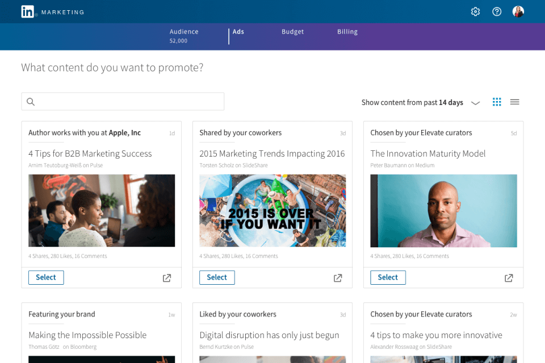Open Digital disruption has only just begun
Viewport: 545px width, 363px height.
coord(269,335)
